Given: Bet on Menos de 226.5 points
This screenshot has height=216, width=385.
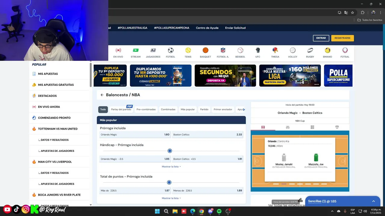Looking at the screenshot, I should [x=208, y=190].
